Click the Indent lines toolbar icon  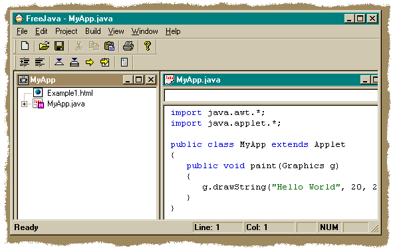25,62
